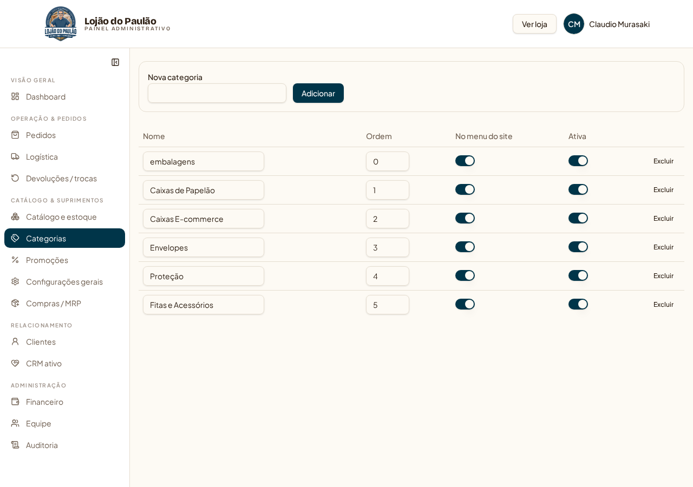Screen dimensions: 693x487
Task: Collapse the sidebar with the panel icon
Action: tap(115, 62)
